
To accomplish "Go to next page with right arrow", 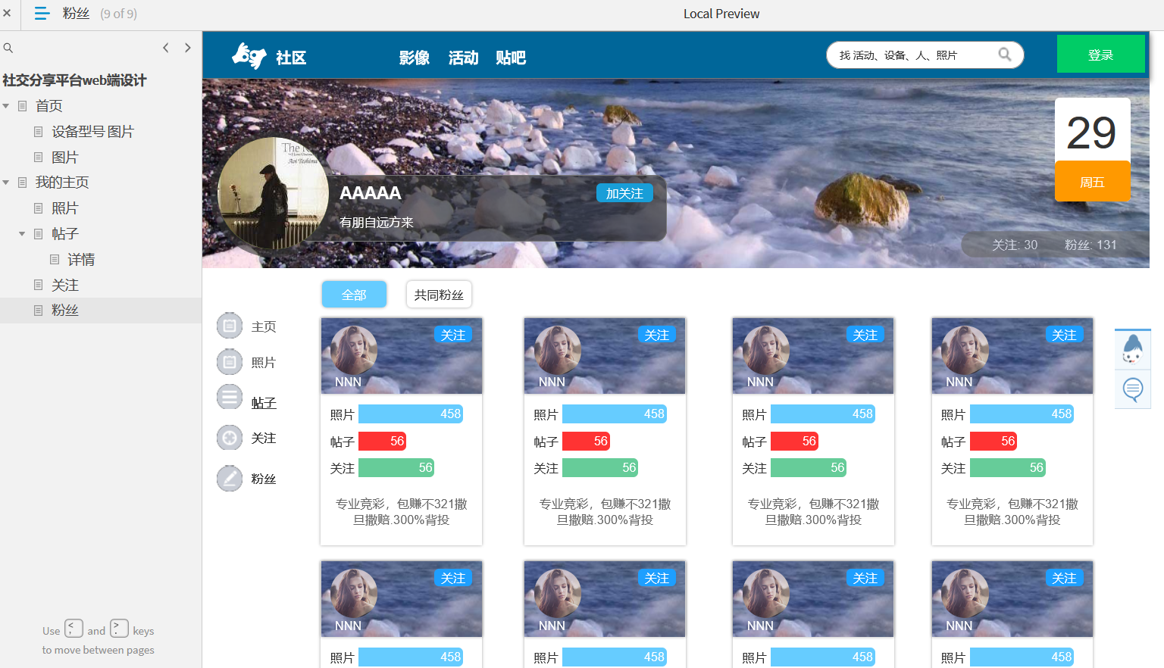I will pos(188,48).
